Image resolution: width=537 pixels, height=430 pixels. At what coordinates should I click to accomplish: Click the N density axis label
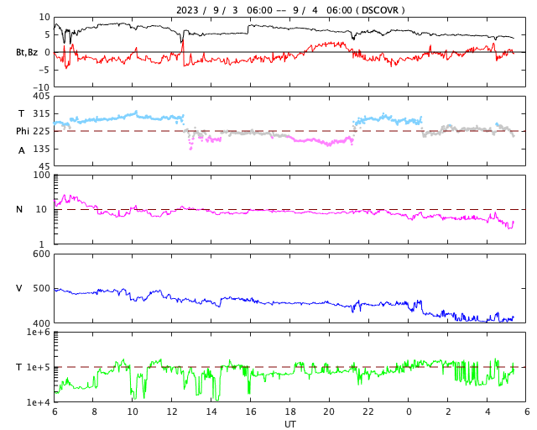[19, 209]
